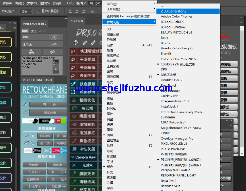
Task: Click lasso icon beside 快速智能修复
Action: click(73, 51)
